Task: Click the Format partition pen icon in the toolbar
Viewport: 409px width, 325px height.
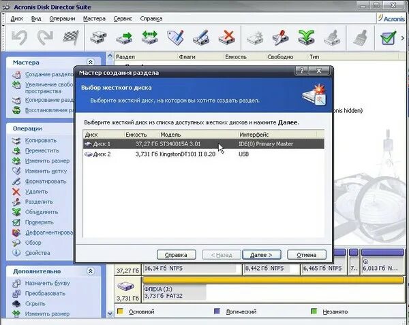Action: 201,37
